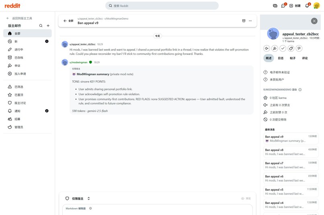Open u/modwingman author link
Screen dimensions: 324x215
tap(78, 62)
